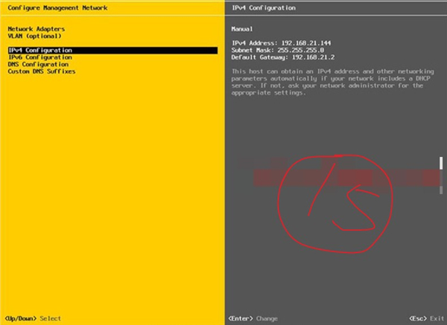
Task: Click the Subnet Mask 255.255.255.0 line
Action: 277,50
